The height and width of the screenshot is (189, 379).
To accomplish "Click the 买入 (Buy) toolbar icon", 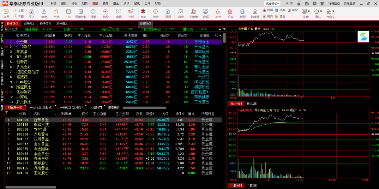I will [32, 13].
